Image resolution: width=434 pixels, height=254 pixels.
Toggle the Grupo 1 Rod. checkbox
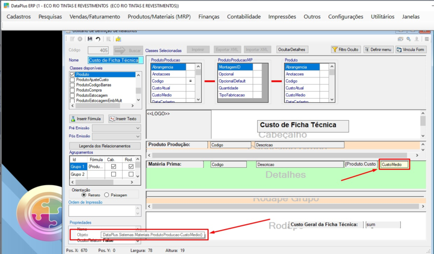131,167
